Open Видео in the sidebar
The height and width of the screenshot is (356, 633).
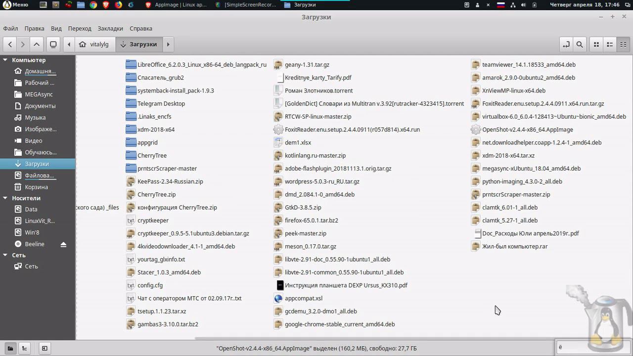click(x=38, y=140)
